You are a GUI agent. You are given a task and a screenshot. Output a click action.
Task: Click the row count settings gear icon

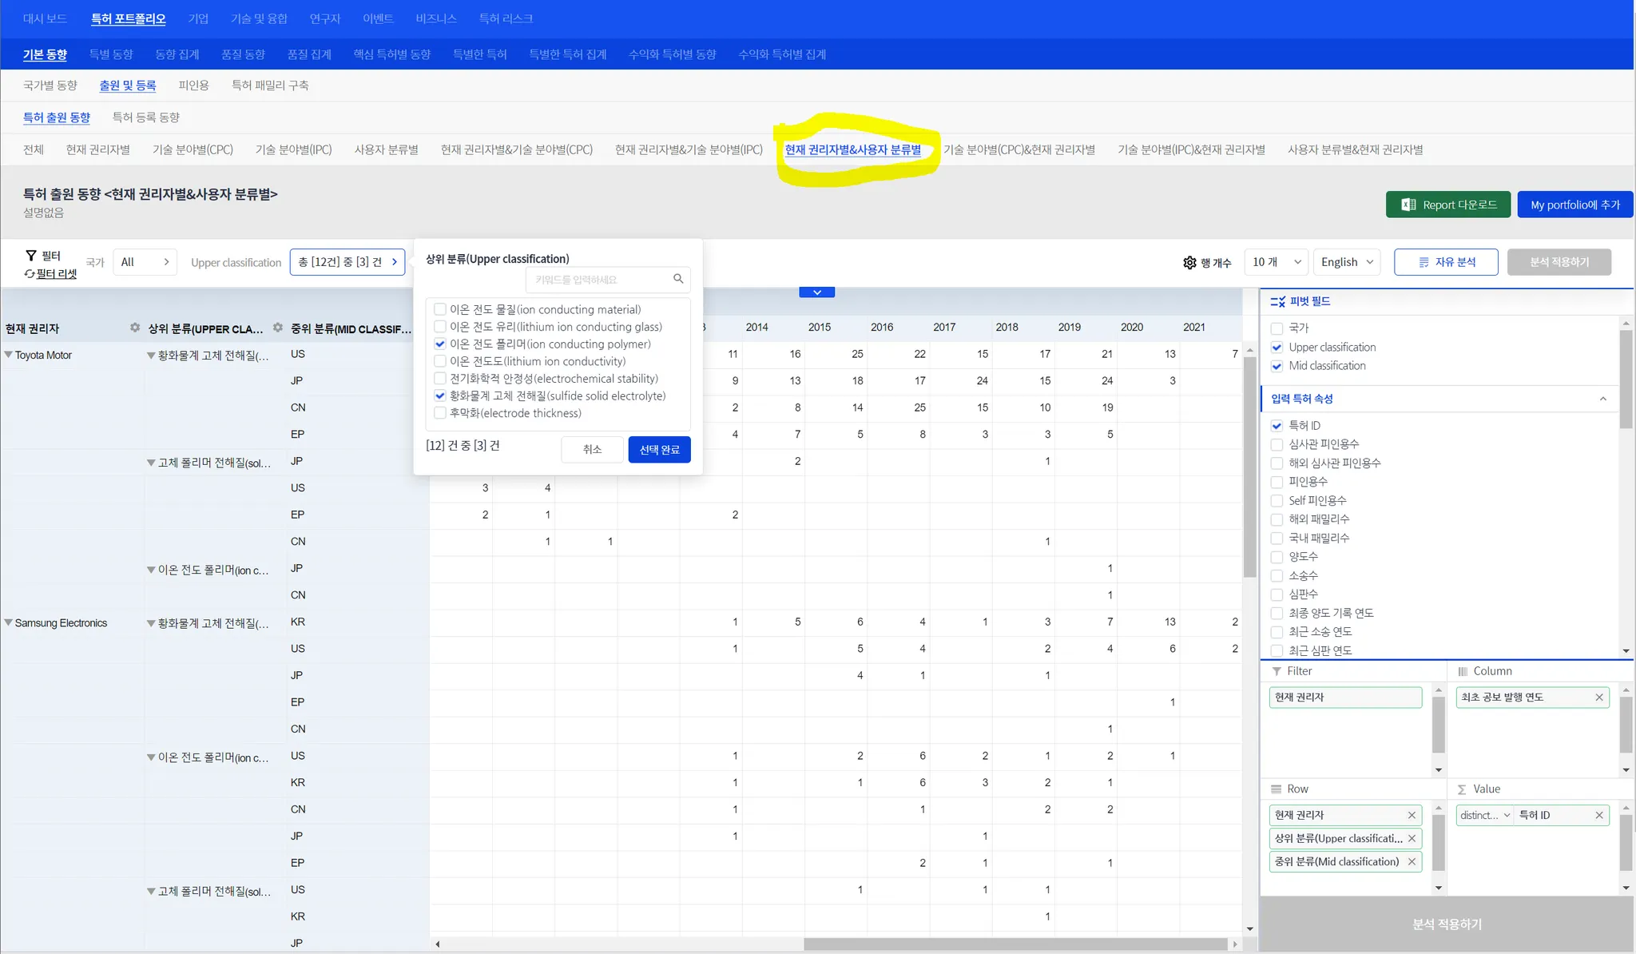click(1189, 263)
